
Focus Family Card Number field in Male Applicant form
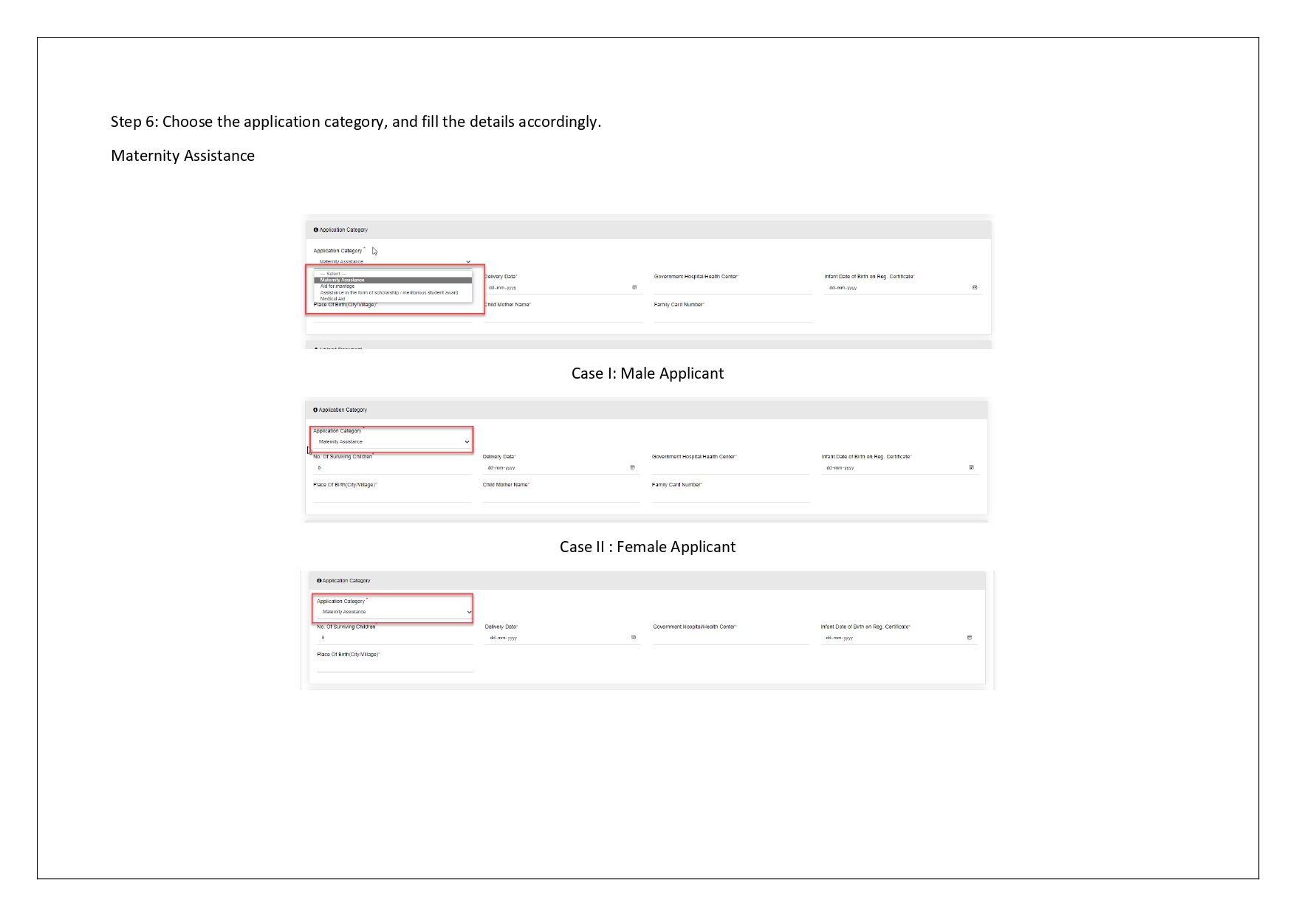pyautogui.click(x=730, y=496)
